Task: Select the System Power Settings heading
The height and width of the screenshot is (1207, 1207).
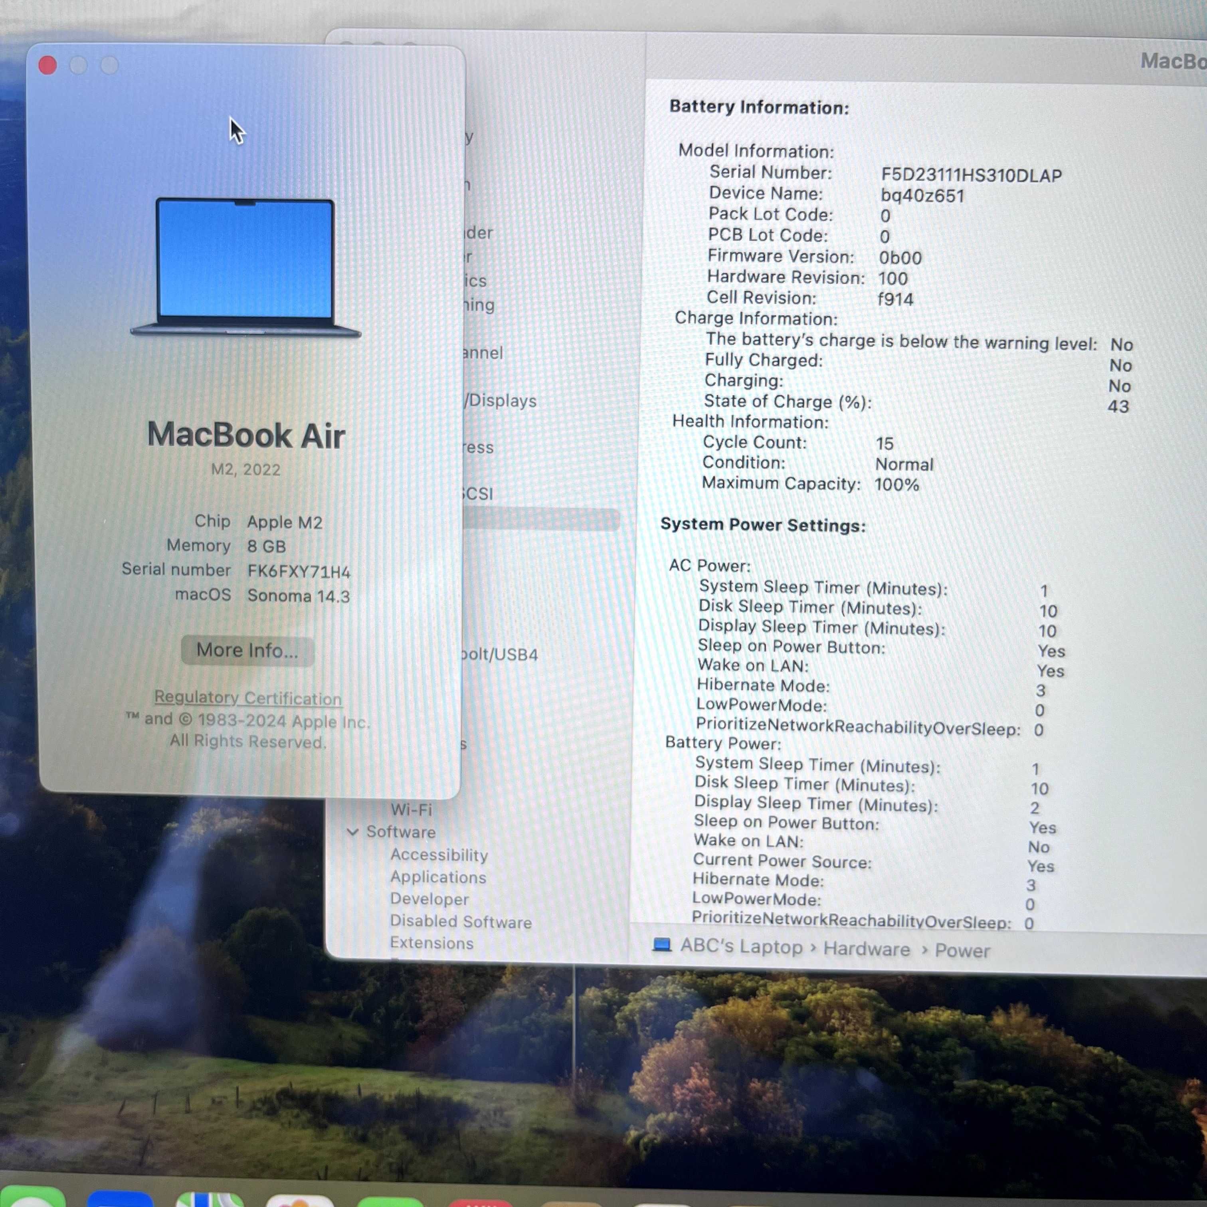Action: tap(764, 525)
